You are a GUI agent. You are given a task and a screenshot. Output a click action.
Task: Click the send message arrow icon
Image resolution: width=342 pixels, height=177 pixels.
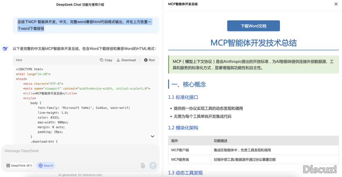(153, 166)
